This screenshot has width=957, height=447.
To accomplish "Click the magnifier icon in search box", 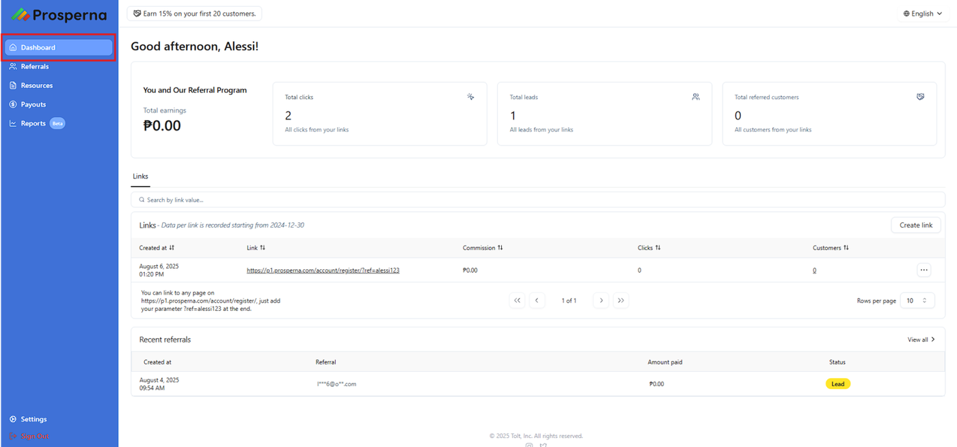I will (x=141, y=200).
